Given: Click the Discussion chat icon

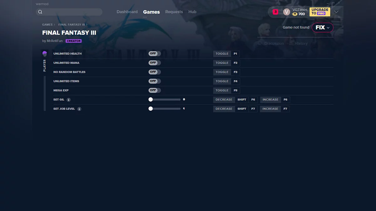Looking at the screenshot, I should [x=259, y=43].
